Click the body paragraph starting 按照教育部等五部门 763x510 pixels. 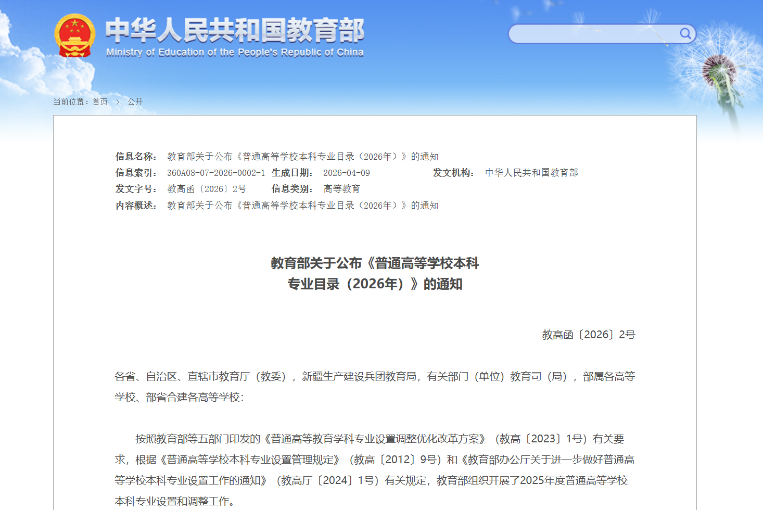[375, 470]
